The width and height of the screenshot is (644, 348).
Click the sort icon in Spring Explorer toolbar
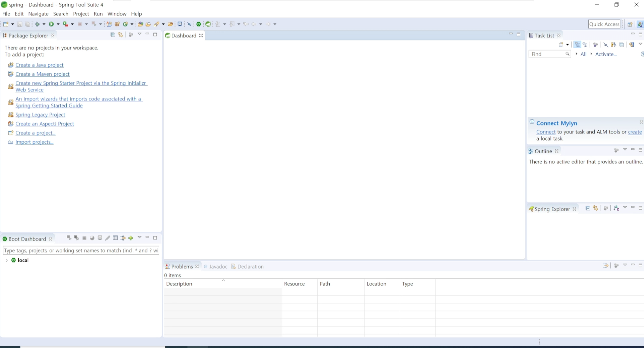click(x=616, y=208)
